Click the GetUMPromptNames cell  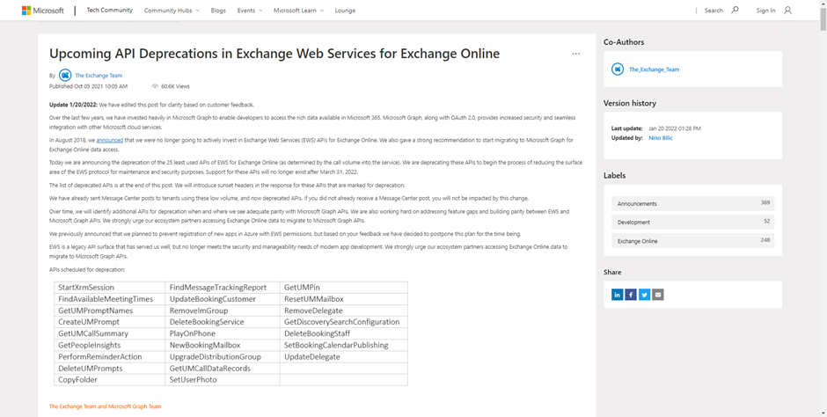[x=110, y=311]
